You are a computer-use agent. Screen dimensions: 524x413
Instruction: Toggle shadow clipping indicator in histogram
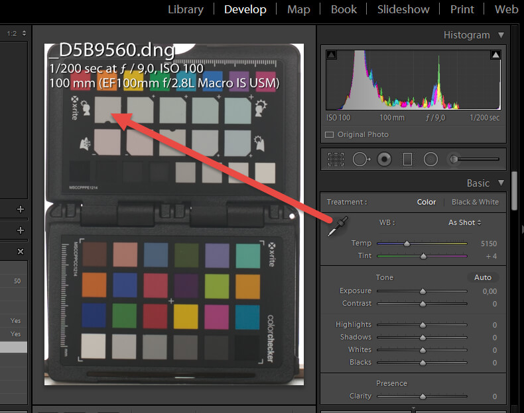(x=331, y=54)
